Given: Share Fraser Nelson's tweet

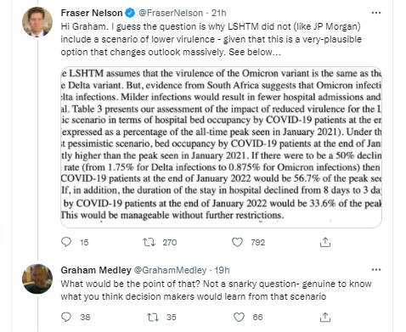Looking at the screenshot, I should coord(325,242).
